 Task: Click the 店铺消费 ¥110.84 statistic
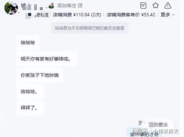(x=77, y=15)
